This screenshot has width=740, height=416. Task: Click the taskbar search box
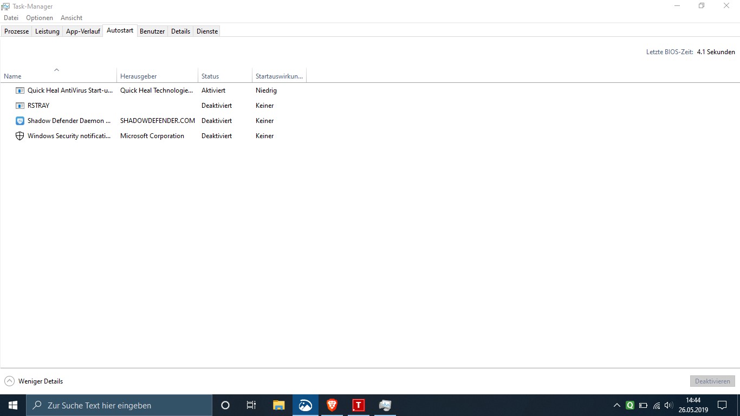[x=119, y=405]
